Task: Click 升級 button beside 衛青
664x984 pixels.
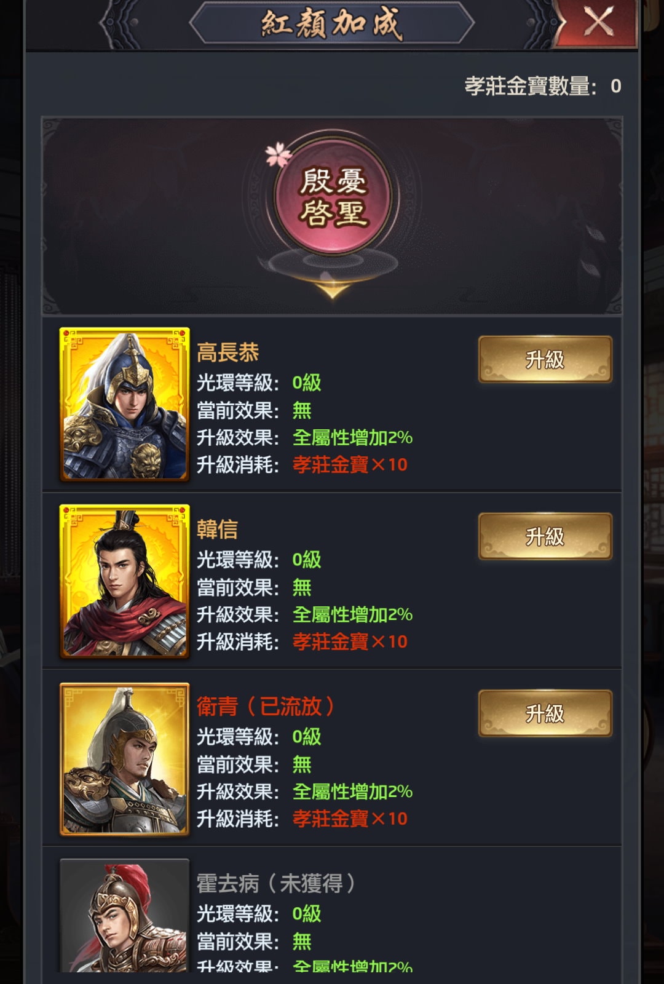Action: [x=545, y=713]
